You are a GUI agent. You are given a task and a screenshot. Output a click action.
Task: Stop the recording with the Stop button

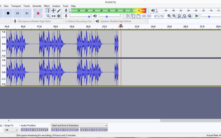pyautogui.click(x=8, y=13)
